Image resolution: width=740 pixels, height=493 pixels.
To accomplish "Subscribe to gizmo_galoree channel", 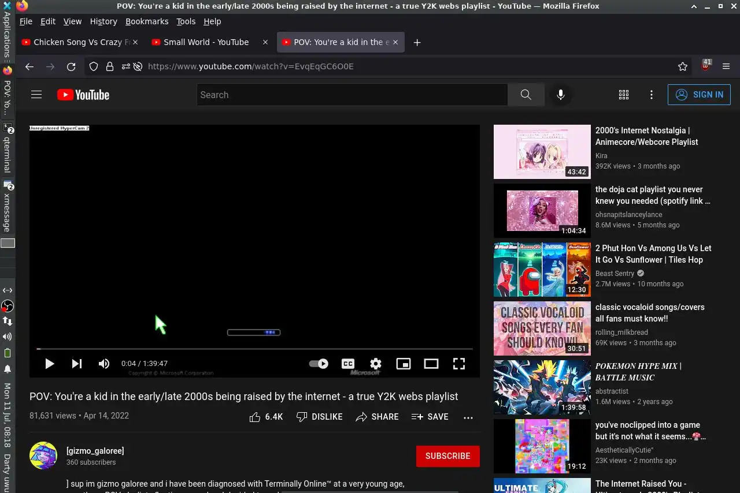I will pos(448,456).
